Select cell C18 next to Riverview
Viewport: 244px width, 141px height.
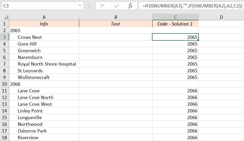pos(175,138)
